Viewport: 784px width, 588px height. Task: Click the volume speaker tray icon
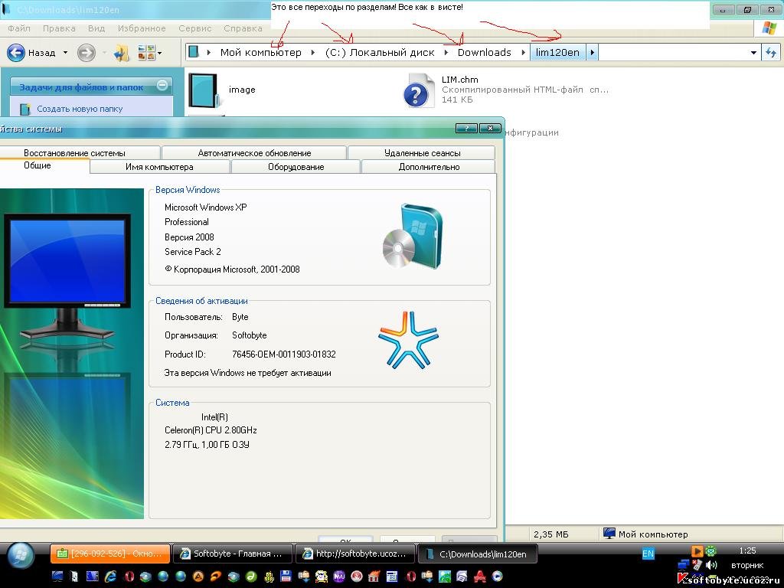(x=711, y=565)
